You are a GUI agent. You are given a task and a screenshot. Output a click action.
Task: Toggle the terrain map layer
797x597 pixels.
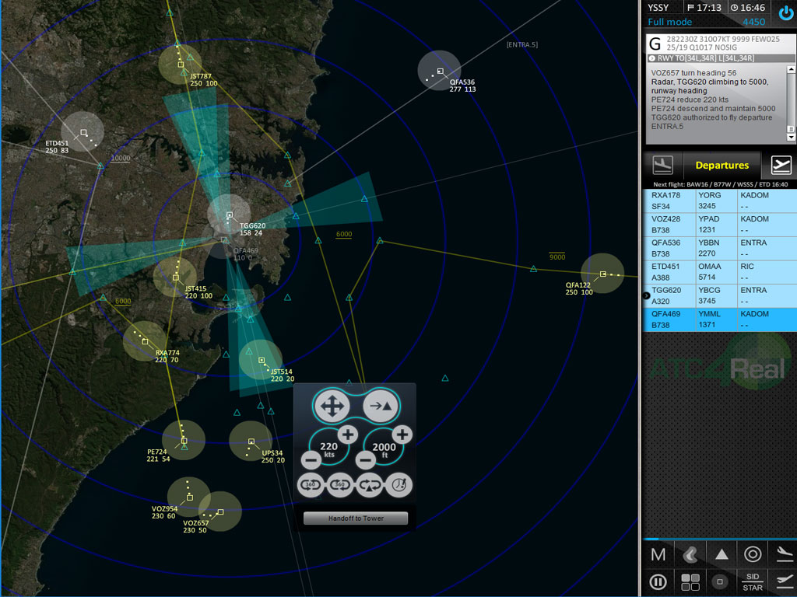coord(690,554)
